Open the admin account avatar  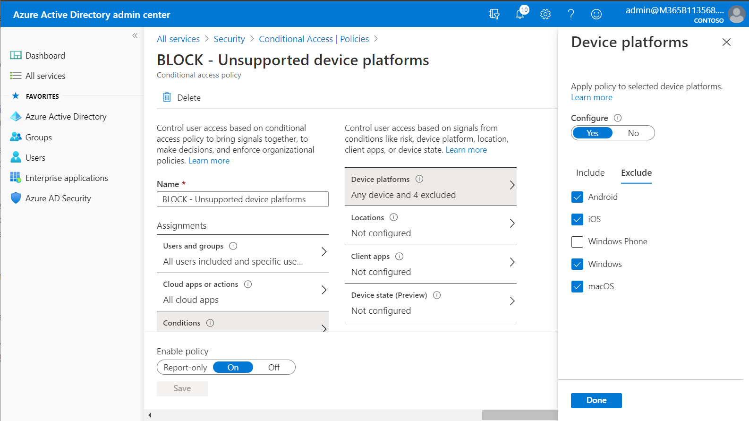[736, 14]
